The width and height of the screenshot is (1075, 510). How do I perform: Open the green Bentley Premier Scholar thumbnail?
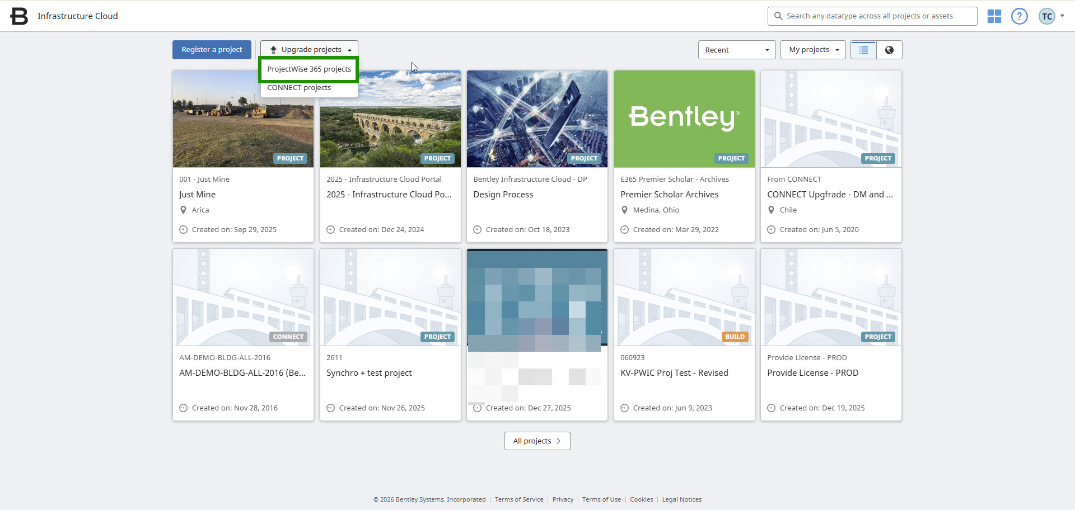click(684, 119)
